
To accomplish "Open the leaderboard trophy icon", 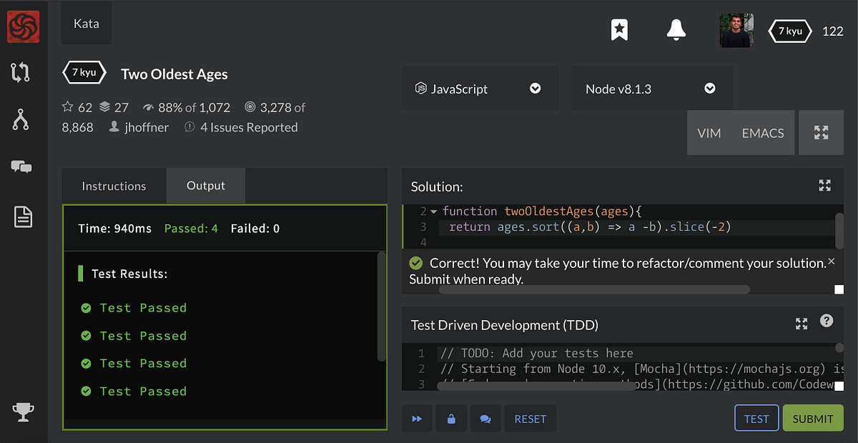I will 23,412.
